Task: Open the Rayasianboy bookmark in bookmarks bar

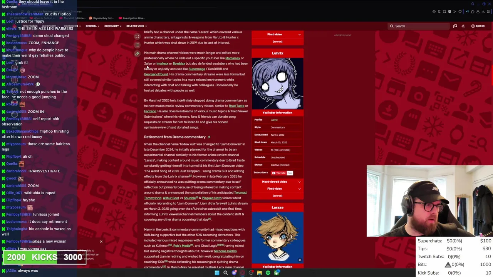Action: point(101,18)
